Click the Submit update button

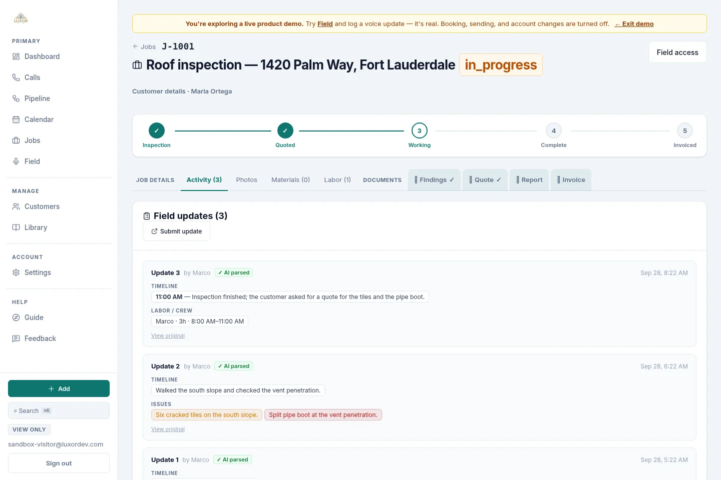(176, 231)
